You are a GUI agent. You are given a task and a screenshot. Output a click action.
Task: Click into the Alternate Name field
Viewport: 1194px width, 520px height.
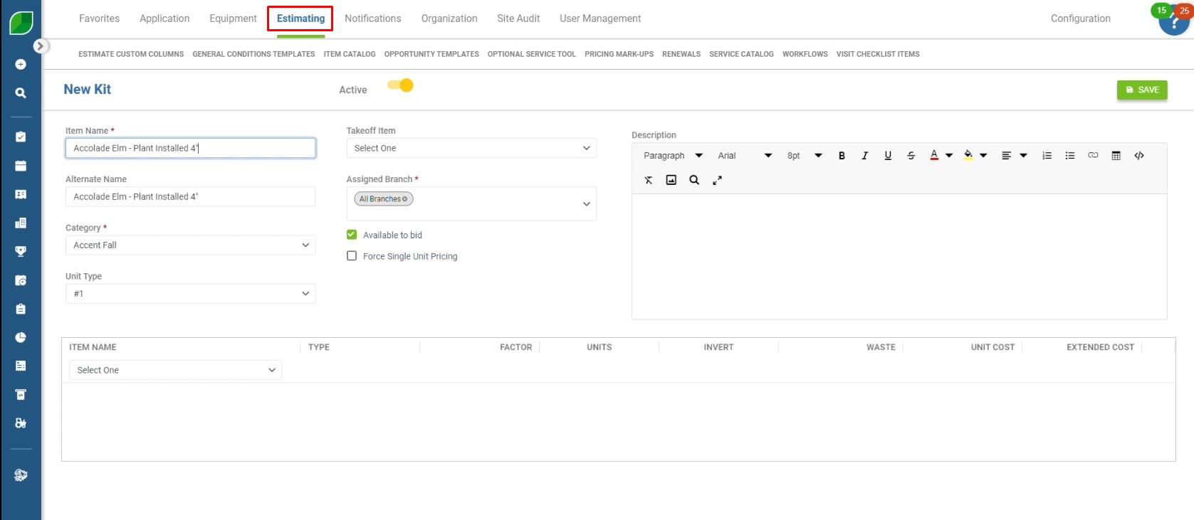click(x=190, y=196)
